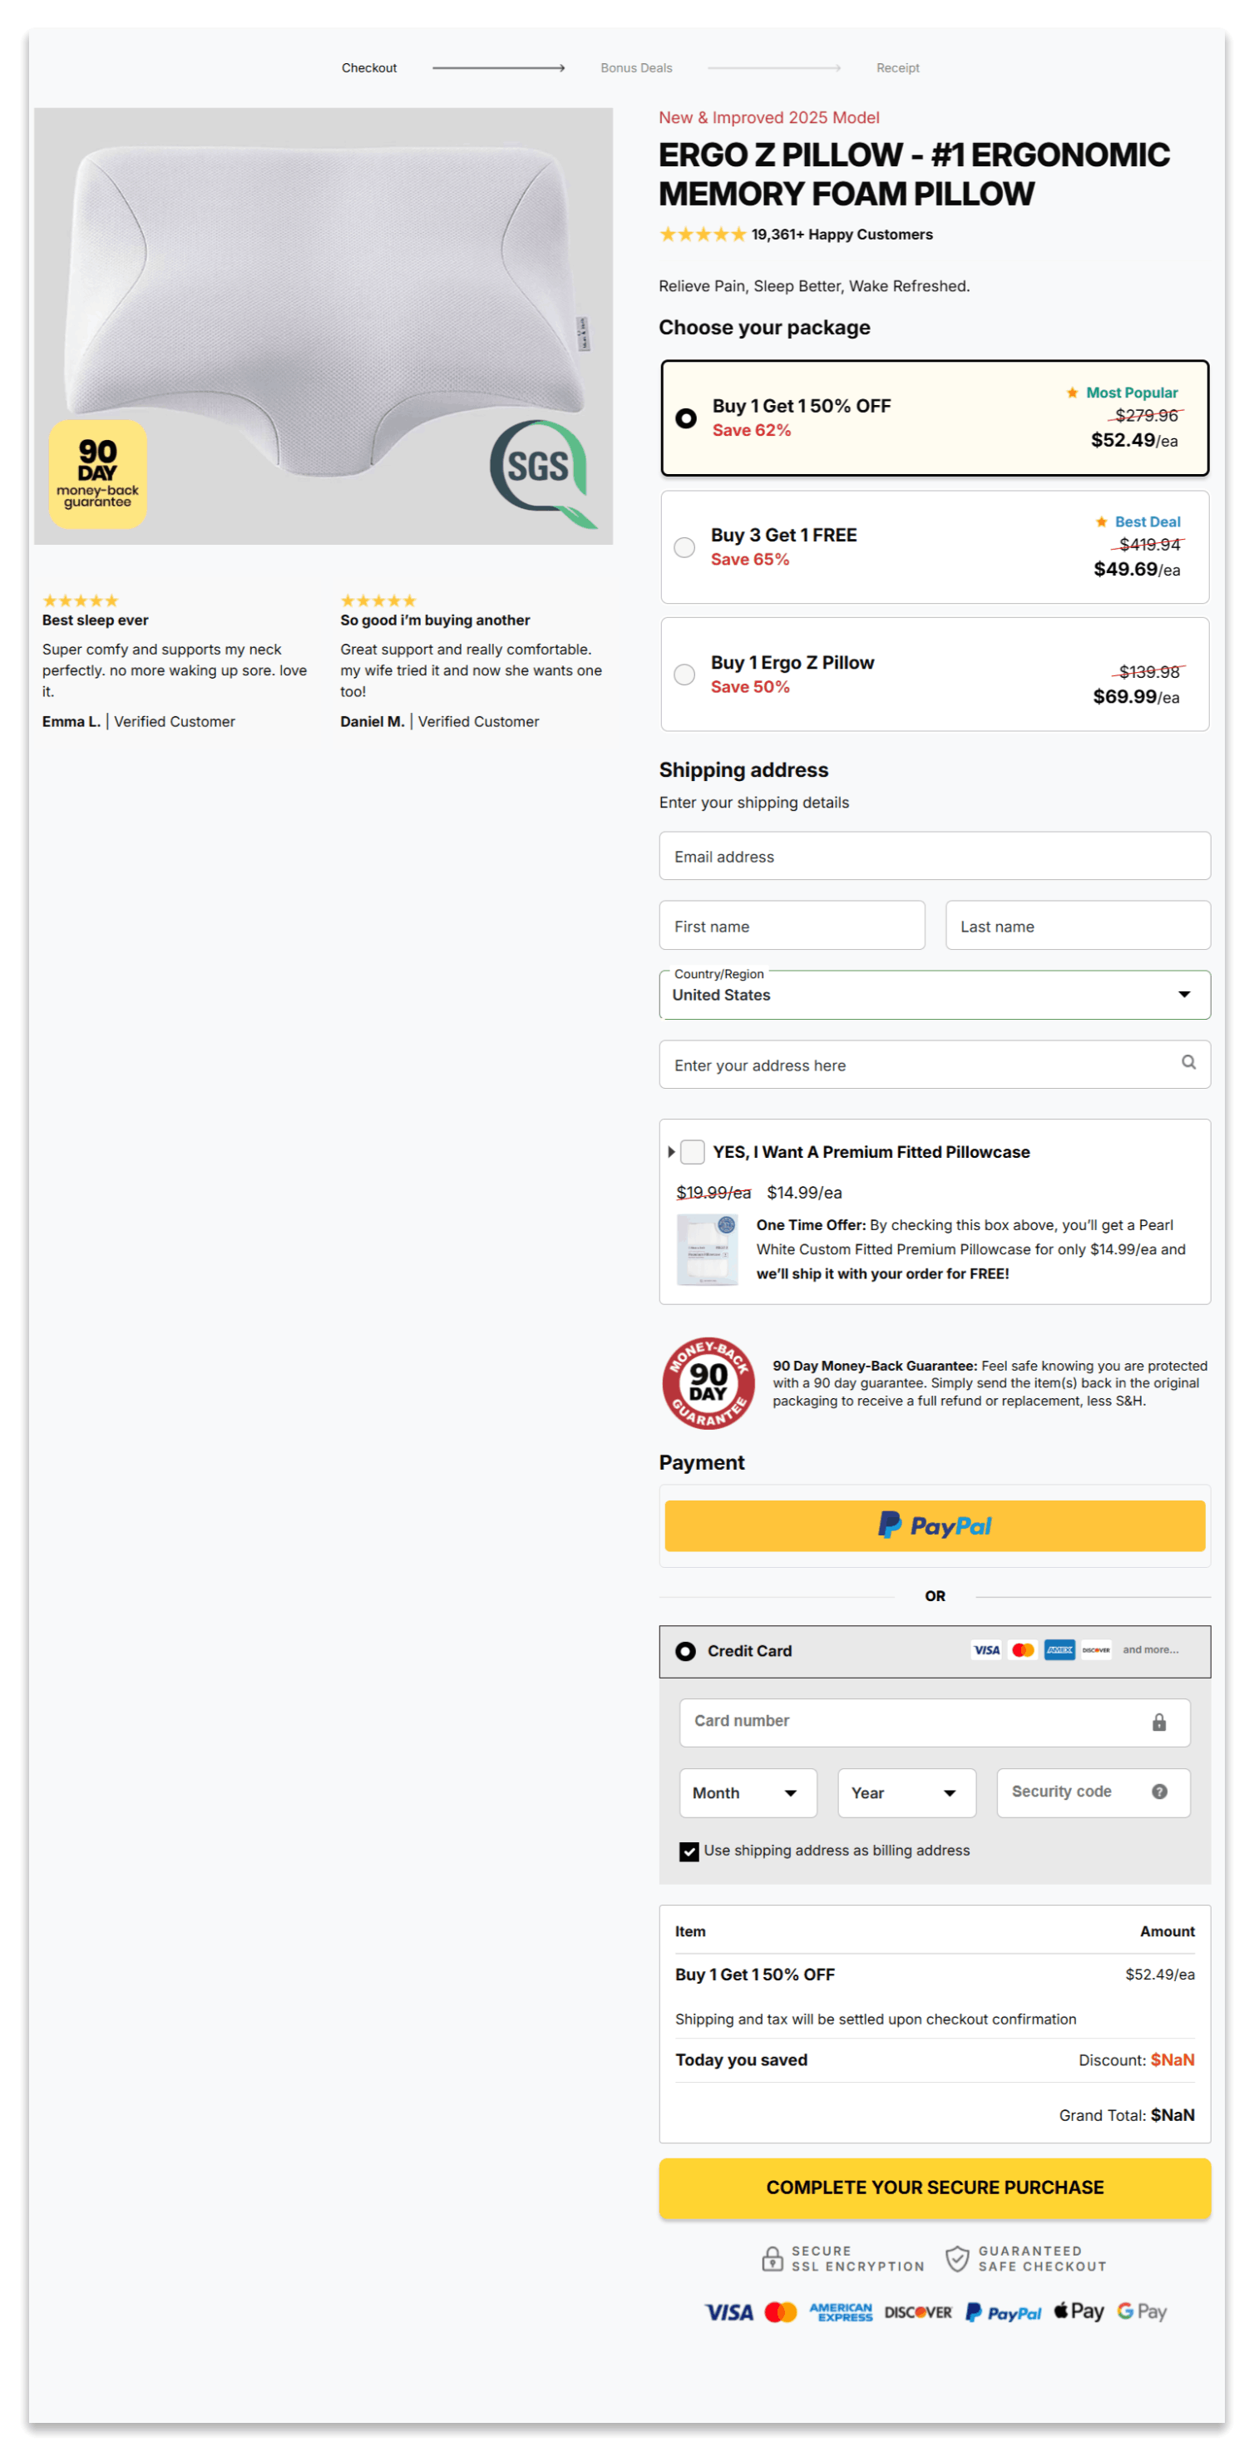Open the Month expiry dropdown
The height and width of the screenshot is (2452, 1254).
748,1793
